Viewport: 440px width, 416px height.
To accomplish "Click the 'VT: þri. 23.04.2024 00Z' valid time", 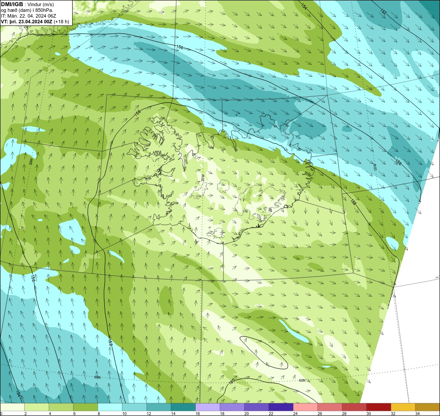I will click(x=26, y=22).
